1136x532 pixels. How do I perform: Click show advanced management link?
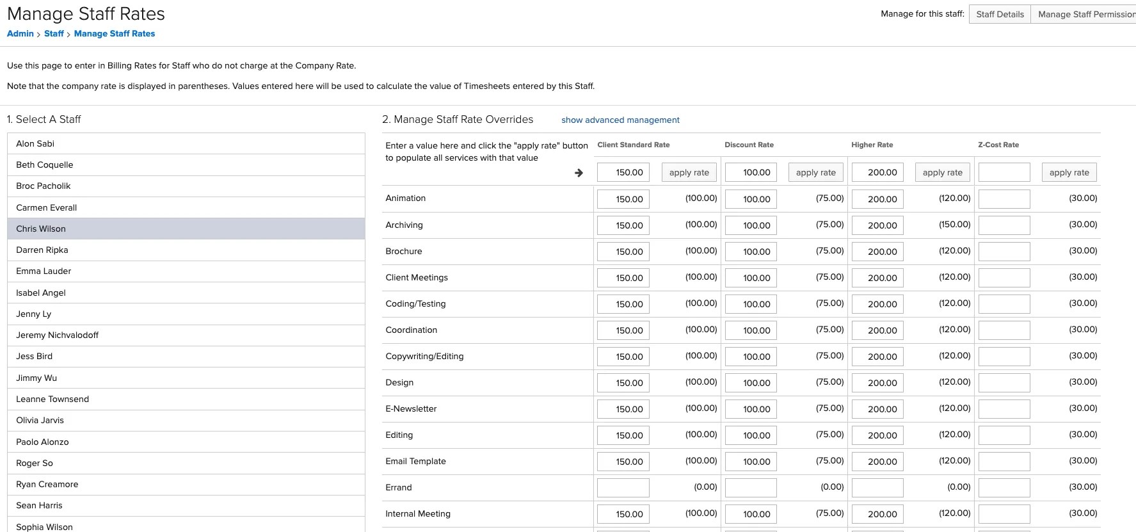pos(620,120)
